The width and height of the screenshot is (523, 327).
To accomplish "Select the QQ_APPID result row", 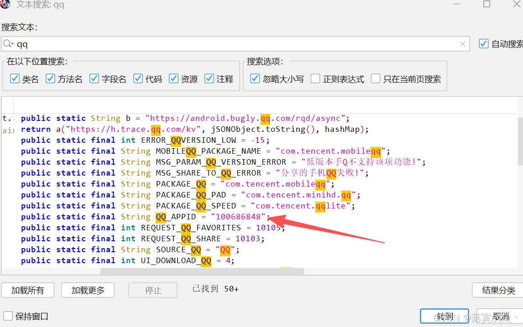I will (x=260, y=217).
